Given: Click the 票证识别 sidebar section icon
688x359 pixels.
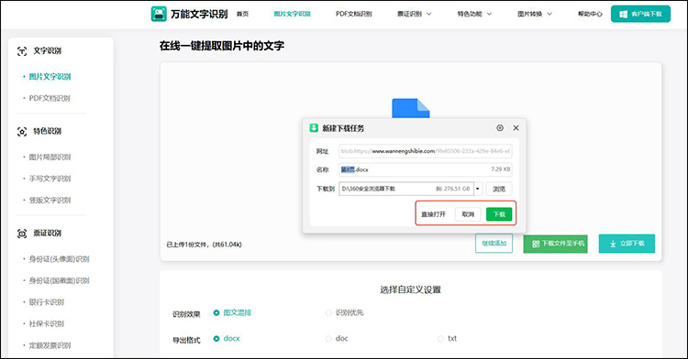Looking at the screenshot, I should [22, 234].
